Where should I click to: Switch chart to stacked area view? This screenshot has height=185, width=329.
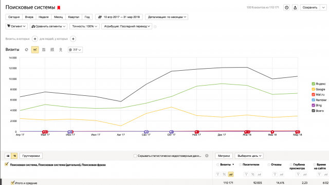[44, 50]
